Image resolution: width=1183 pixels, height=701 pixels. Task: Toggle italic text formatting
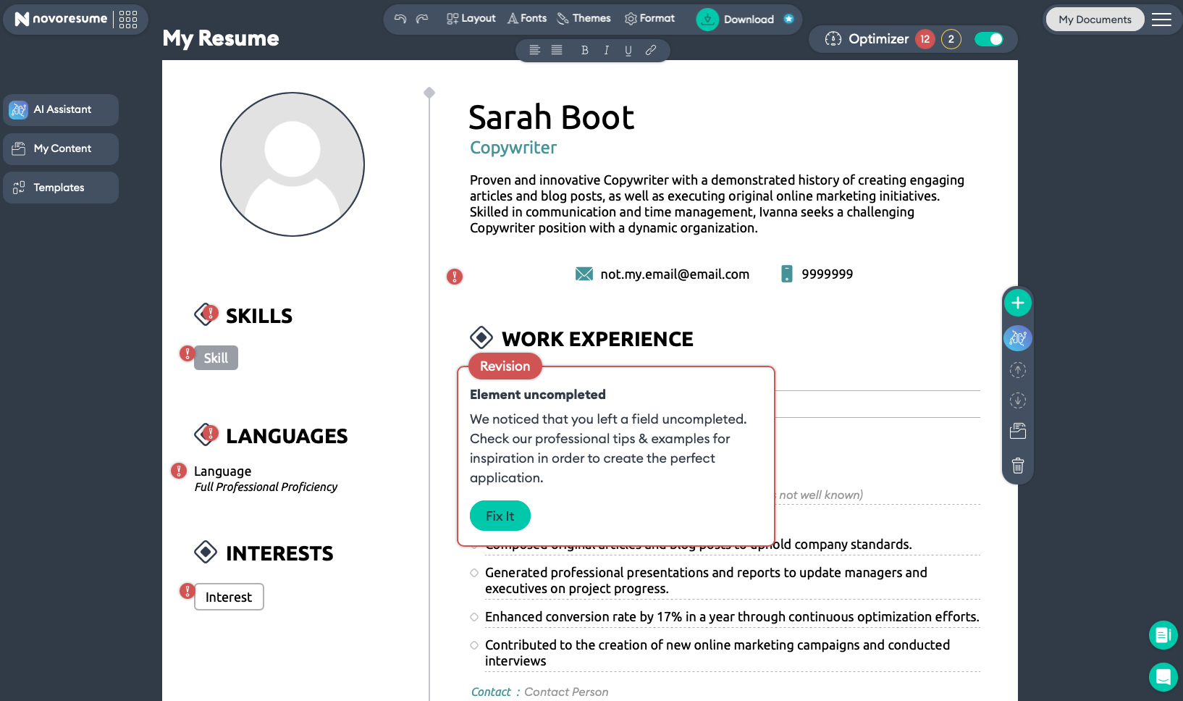606,50
